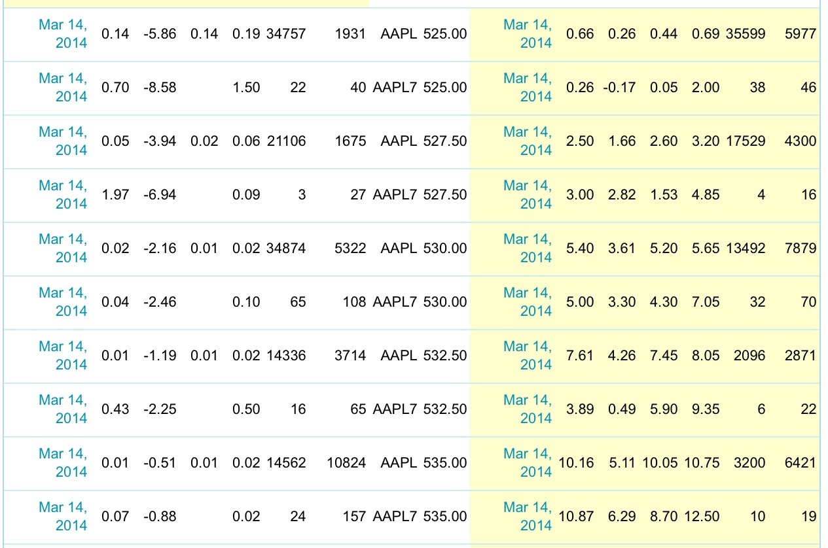Open the yellow-side Mar 14, 2014 link in the AAPL 532.50 row
The image size is (828, 548).
point(528,356)
